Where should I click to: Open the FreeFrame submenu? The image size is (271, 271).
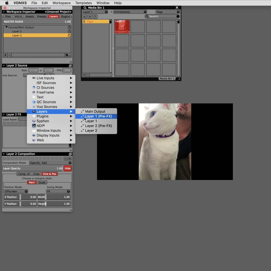coord(51,92)
